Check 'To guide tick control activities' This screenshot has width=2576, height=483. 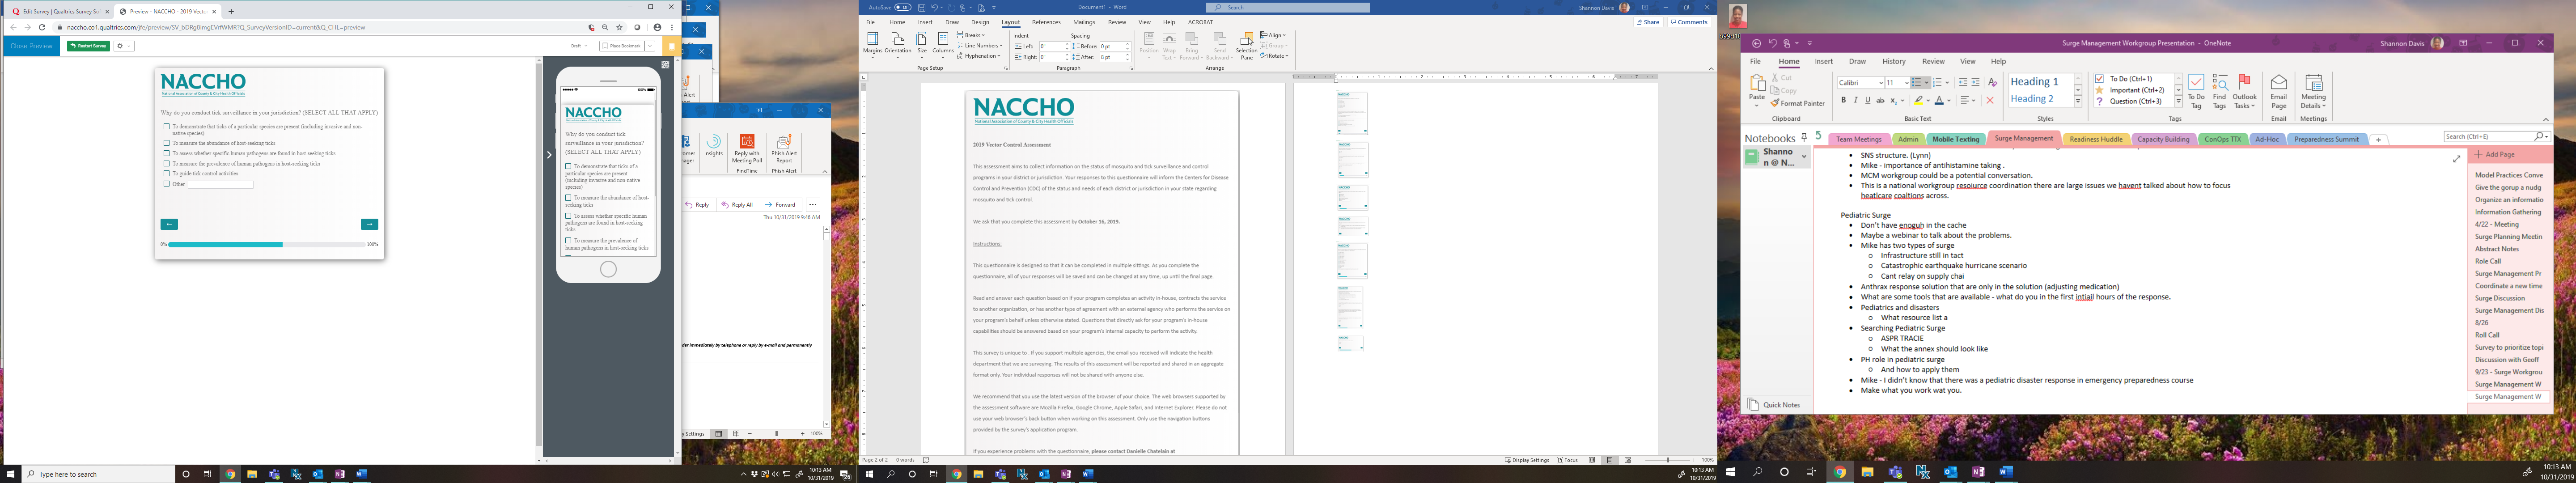(167, 173)
